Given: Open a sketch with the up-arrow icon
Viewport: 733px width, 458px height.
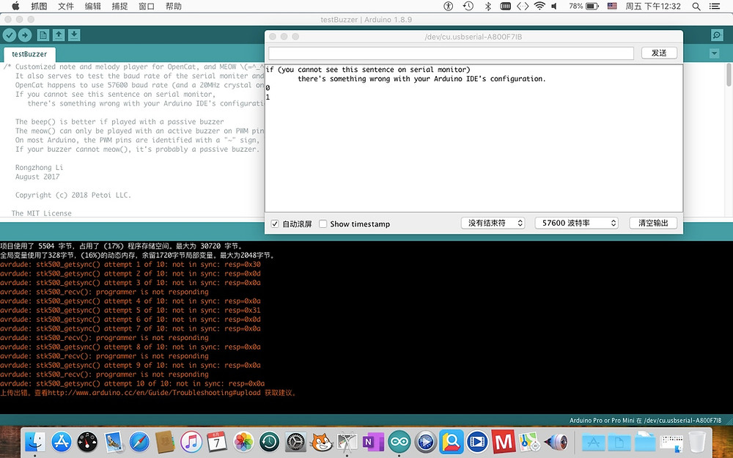Looking at the screenshot, I should pos(59,35).
